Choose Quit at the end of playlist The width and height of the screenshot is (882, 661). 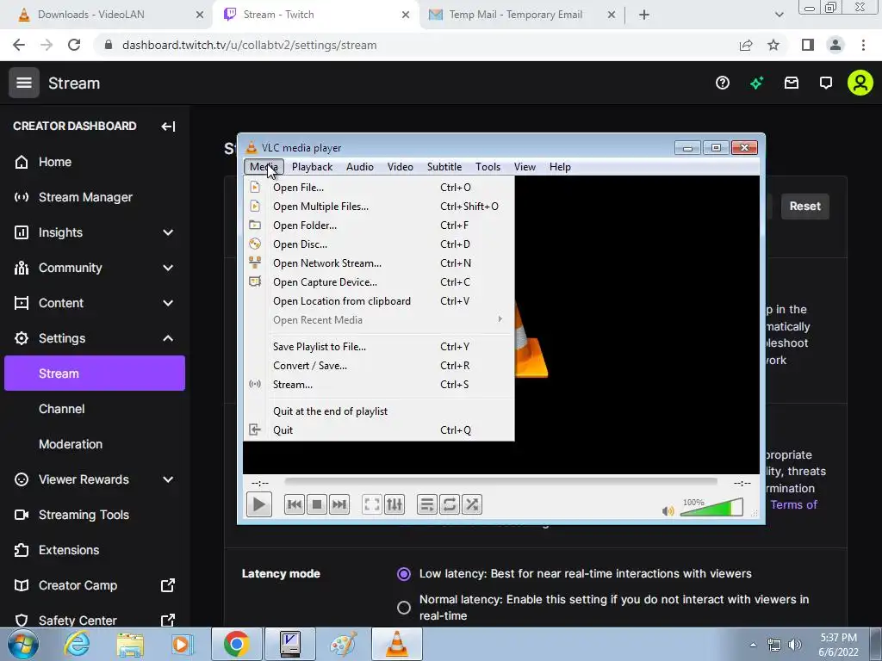(379, 411)
